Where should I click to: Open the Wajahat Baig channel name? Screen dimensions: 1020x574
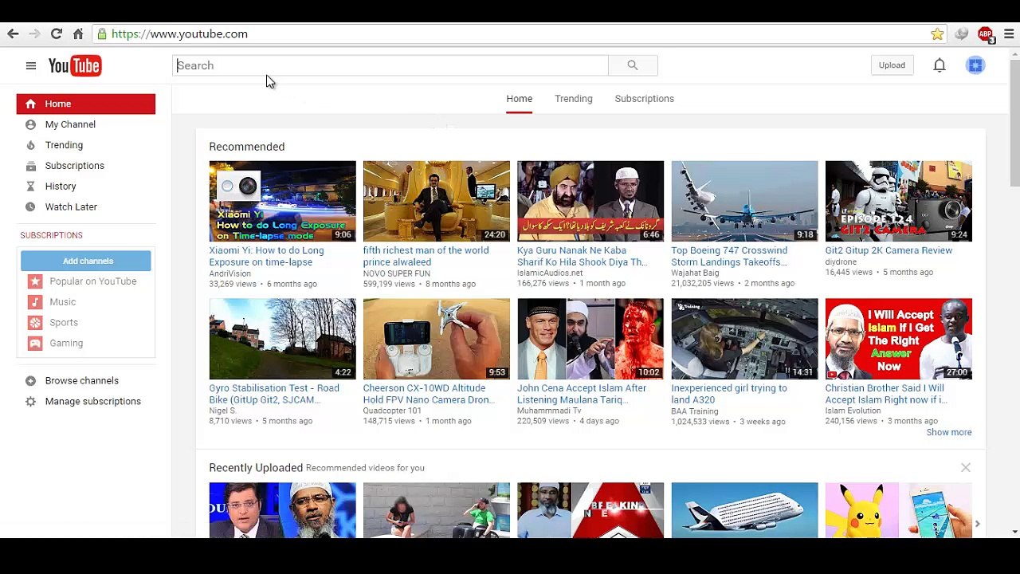pos(695,273)
